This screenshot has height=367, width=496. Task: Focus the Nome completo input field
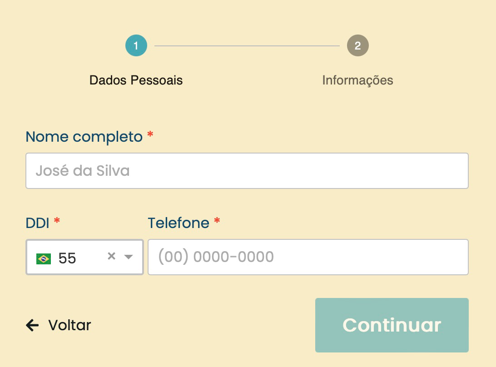pyautogui.click(x=247, y=171)
